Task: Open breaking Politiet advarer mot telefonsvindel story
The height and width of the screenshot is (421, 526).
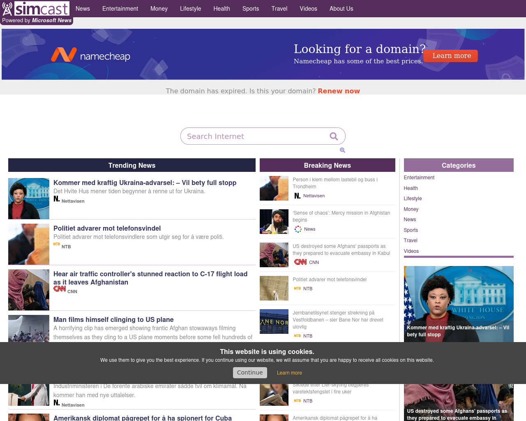Action: pos(330,280)
